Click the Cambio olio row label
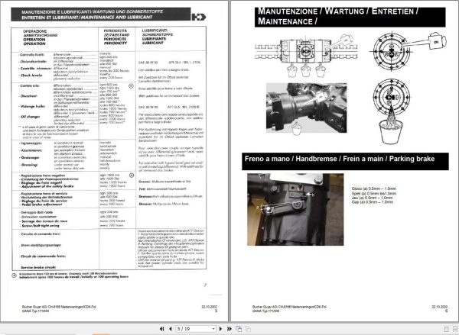The height and width of the screenshot is (335, 459). [29, 86]
